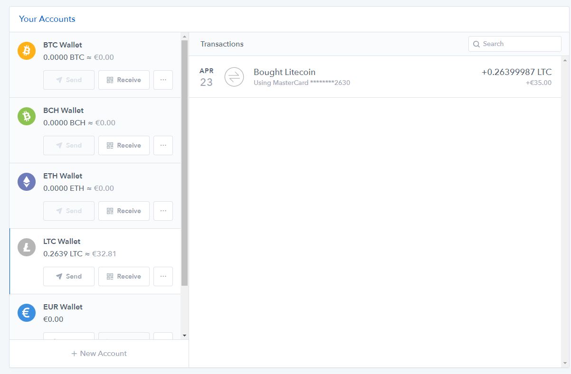Click the grey Litecoin wallet icon
Viewport: 571px width, 374px height.
click(x=27, y=247)
